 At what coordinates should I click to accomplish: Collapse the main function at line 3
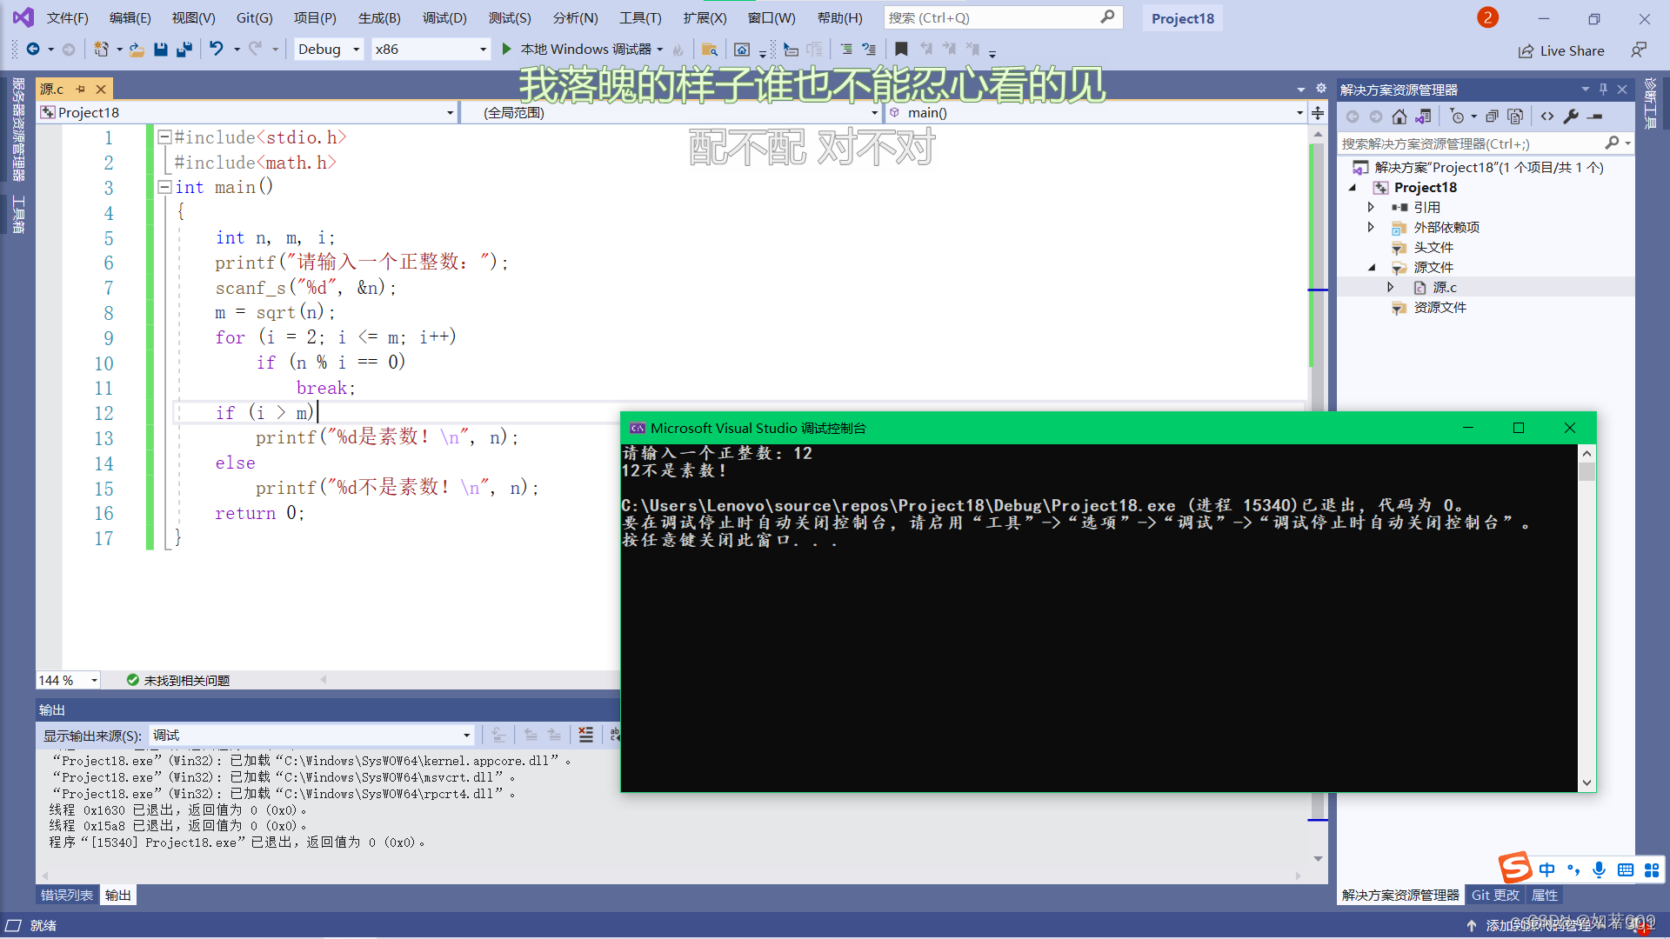click(x=164, y=187)
